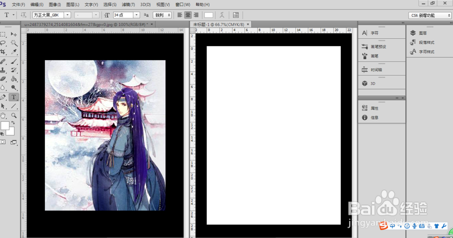This screenshot has width=453, height=238.
Task: Select the Zoom tool
Action: [x=14, y=116]
